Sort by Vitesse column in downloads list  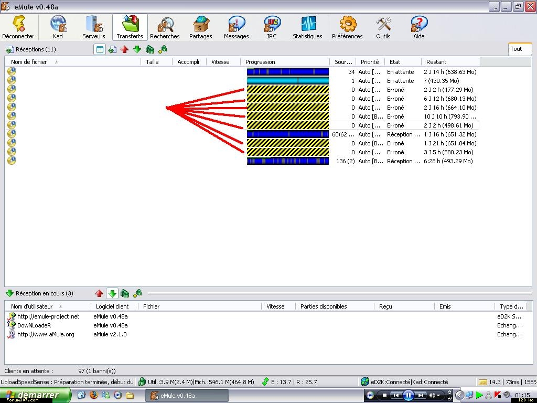pos(223,62)
